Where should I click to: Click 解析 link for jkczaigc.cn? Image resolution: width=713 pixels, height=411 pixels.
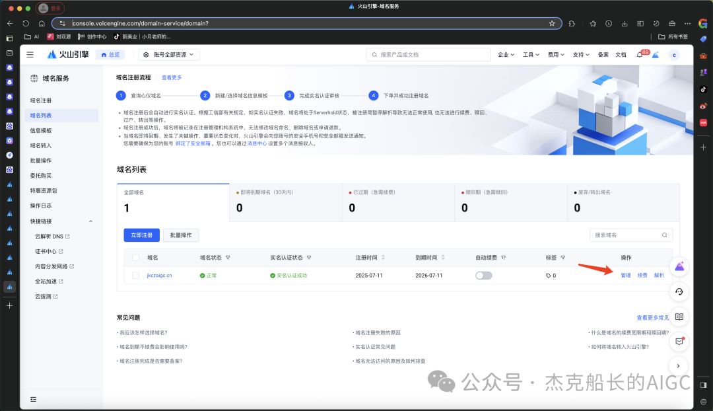(x=659, y=276)
